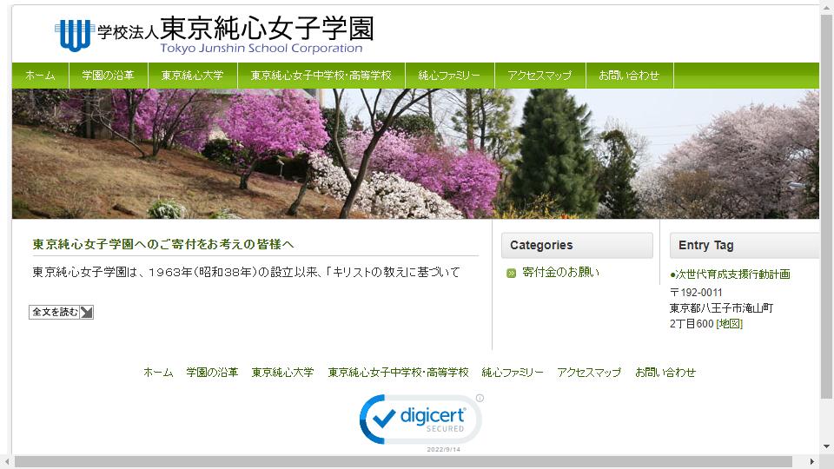The height and width of the screenshot is (469, 834).
Task: Click the horizontal scrollbar right arrow
Action: coord(812,461)
